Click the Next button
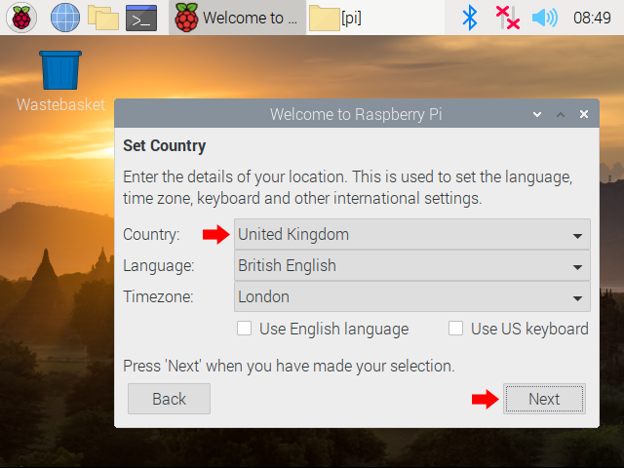The height and width of the screenshot is (468, 624). (x=544, y=399)
